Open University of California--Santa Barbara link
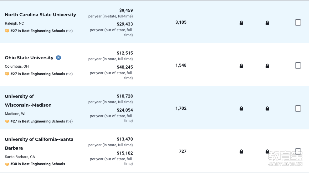 pos(39,144)
